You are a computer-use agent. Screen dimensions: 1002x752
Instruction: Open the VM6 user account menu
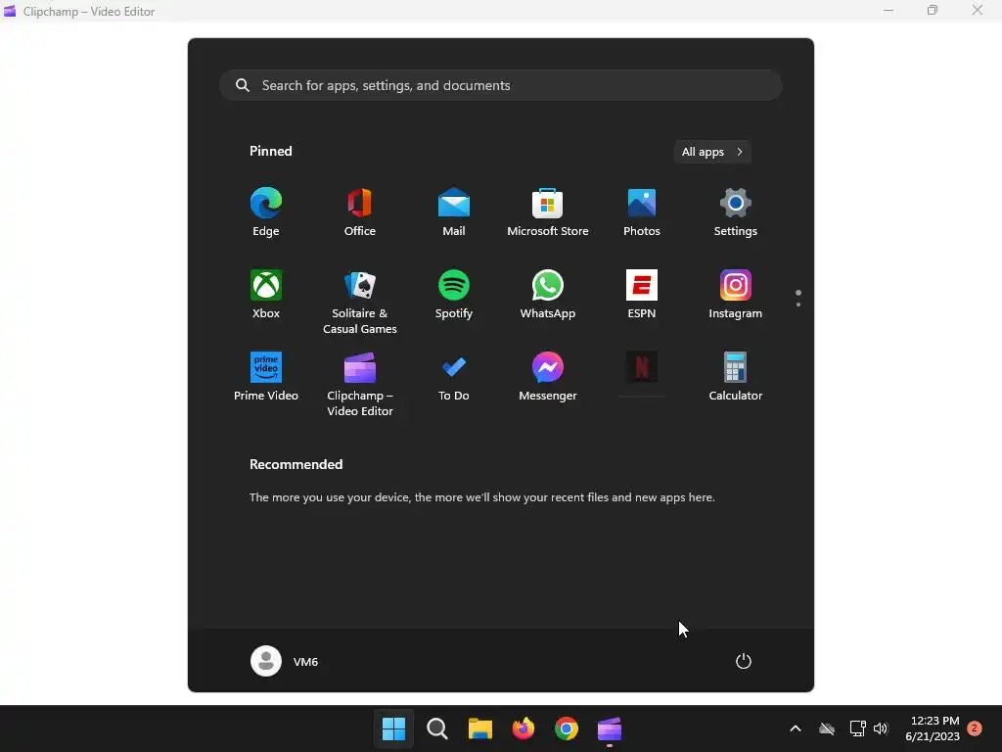285,661
